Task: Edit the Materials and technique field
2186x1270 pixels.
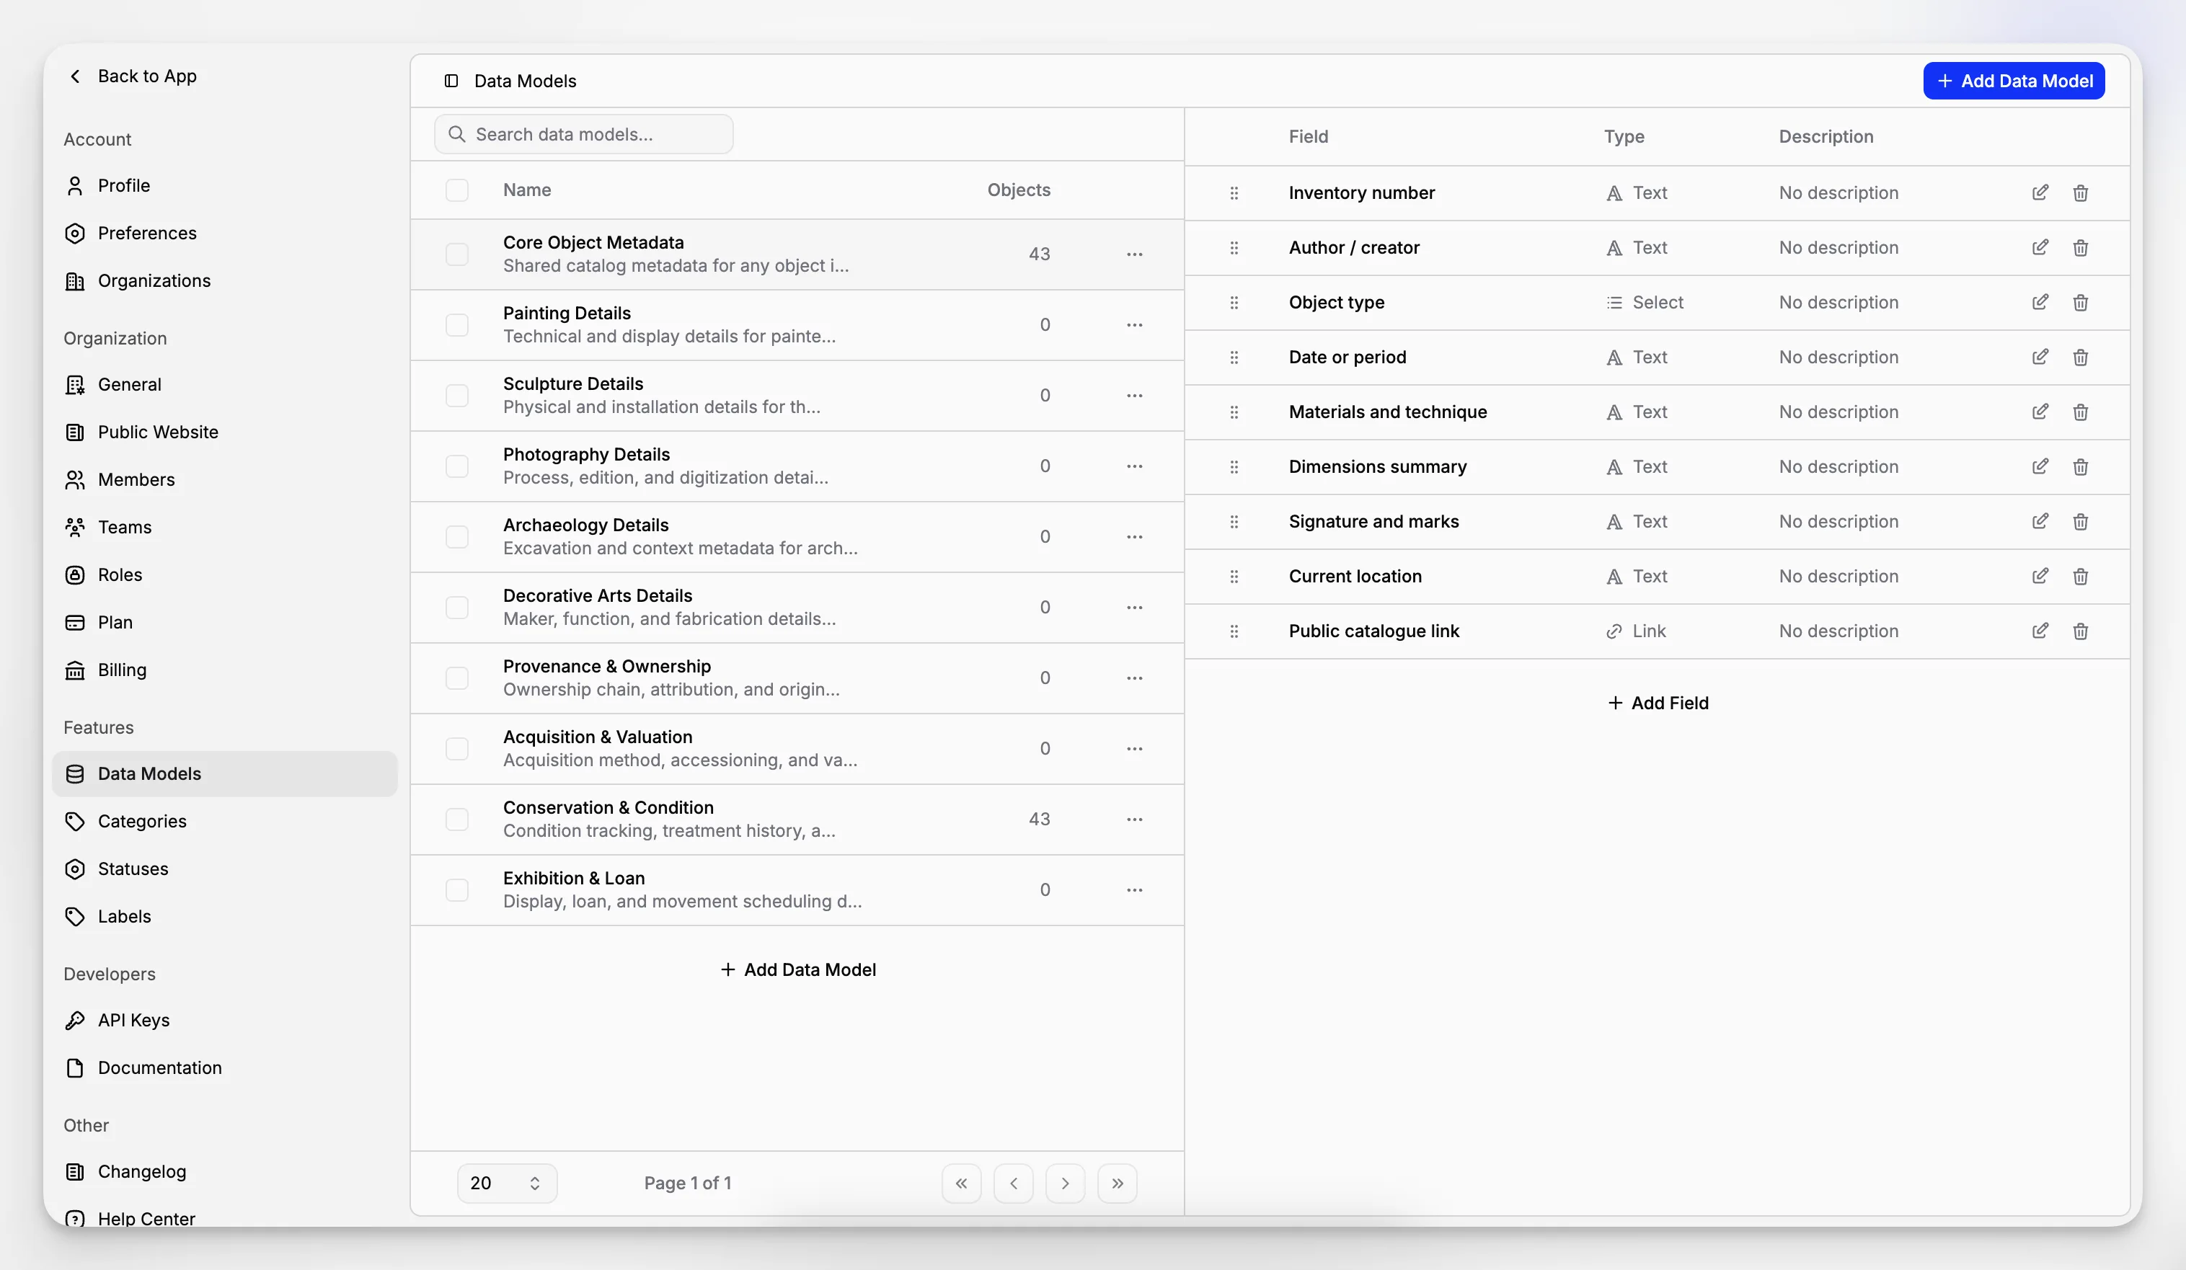Action: point(2040,411)
